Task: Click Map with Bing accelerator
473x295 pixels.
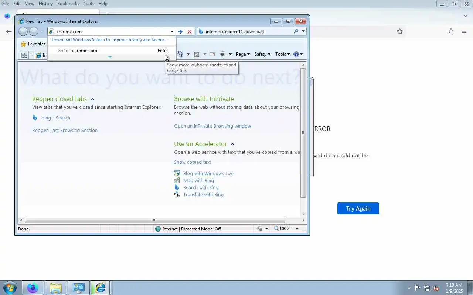Action: [x=198, y=181]
